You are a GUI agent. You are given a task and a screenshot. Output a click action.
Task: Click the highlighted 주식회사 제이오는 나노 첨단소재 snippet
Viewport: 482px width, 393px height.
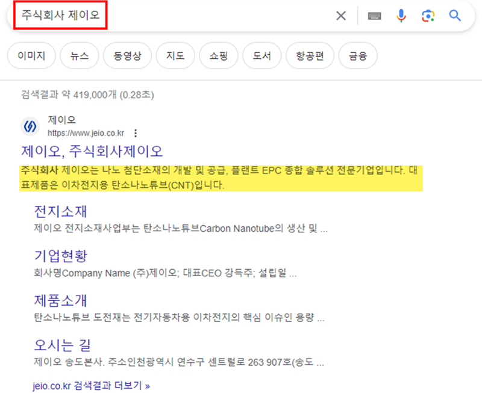220,178
